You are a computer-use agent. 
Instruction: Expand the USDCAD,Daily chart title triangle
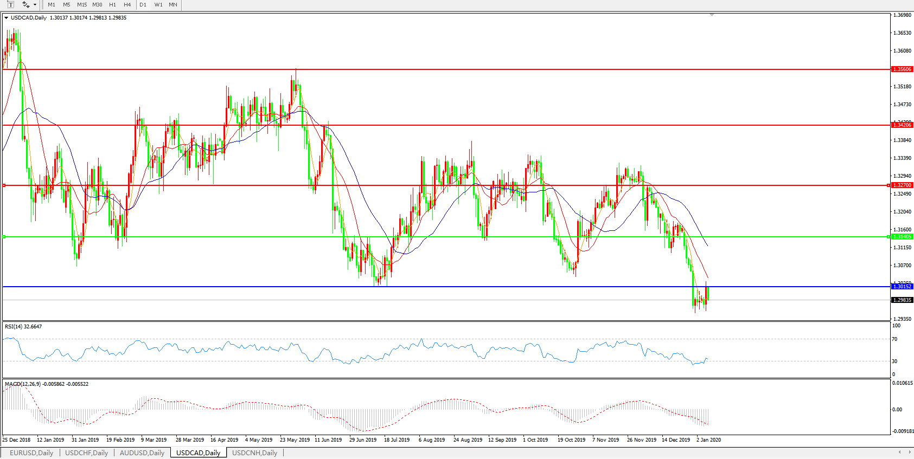pos(7,18)
